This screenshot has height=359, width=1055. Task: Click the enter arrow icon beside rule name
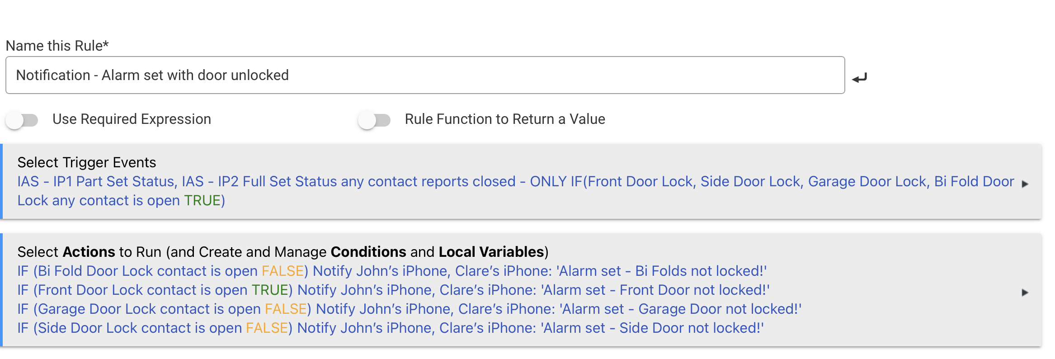(x=859, y=78)
